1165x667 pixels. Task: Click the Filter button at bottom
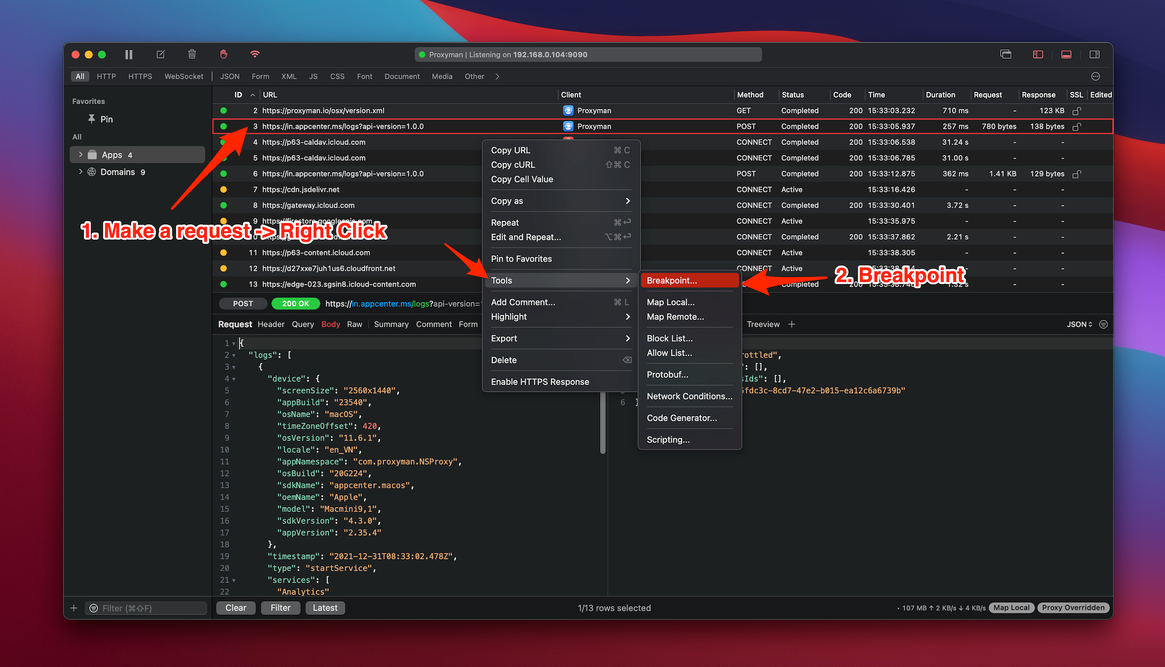tap(281, 608)
